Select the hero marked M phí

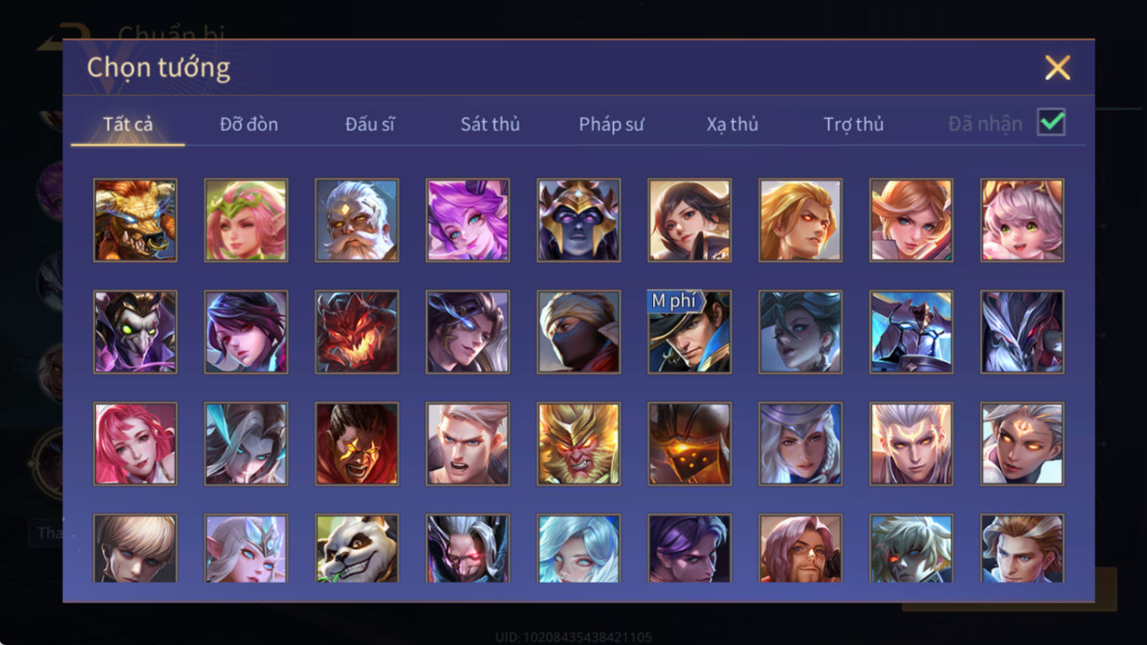tap(689, 332)
